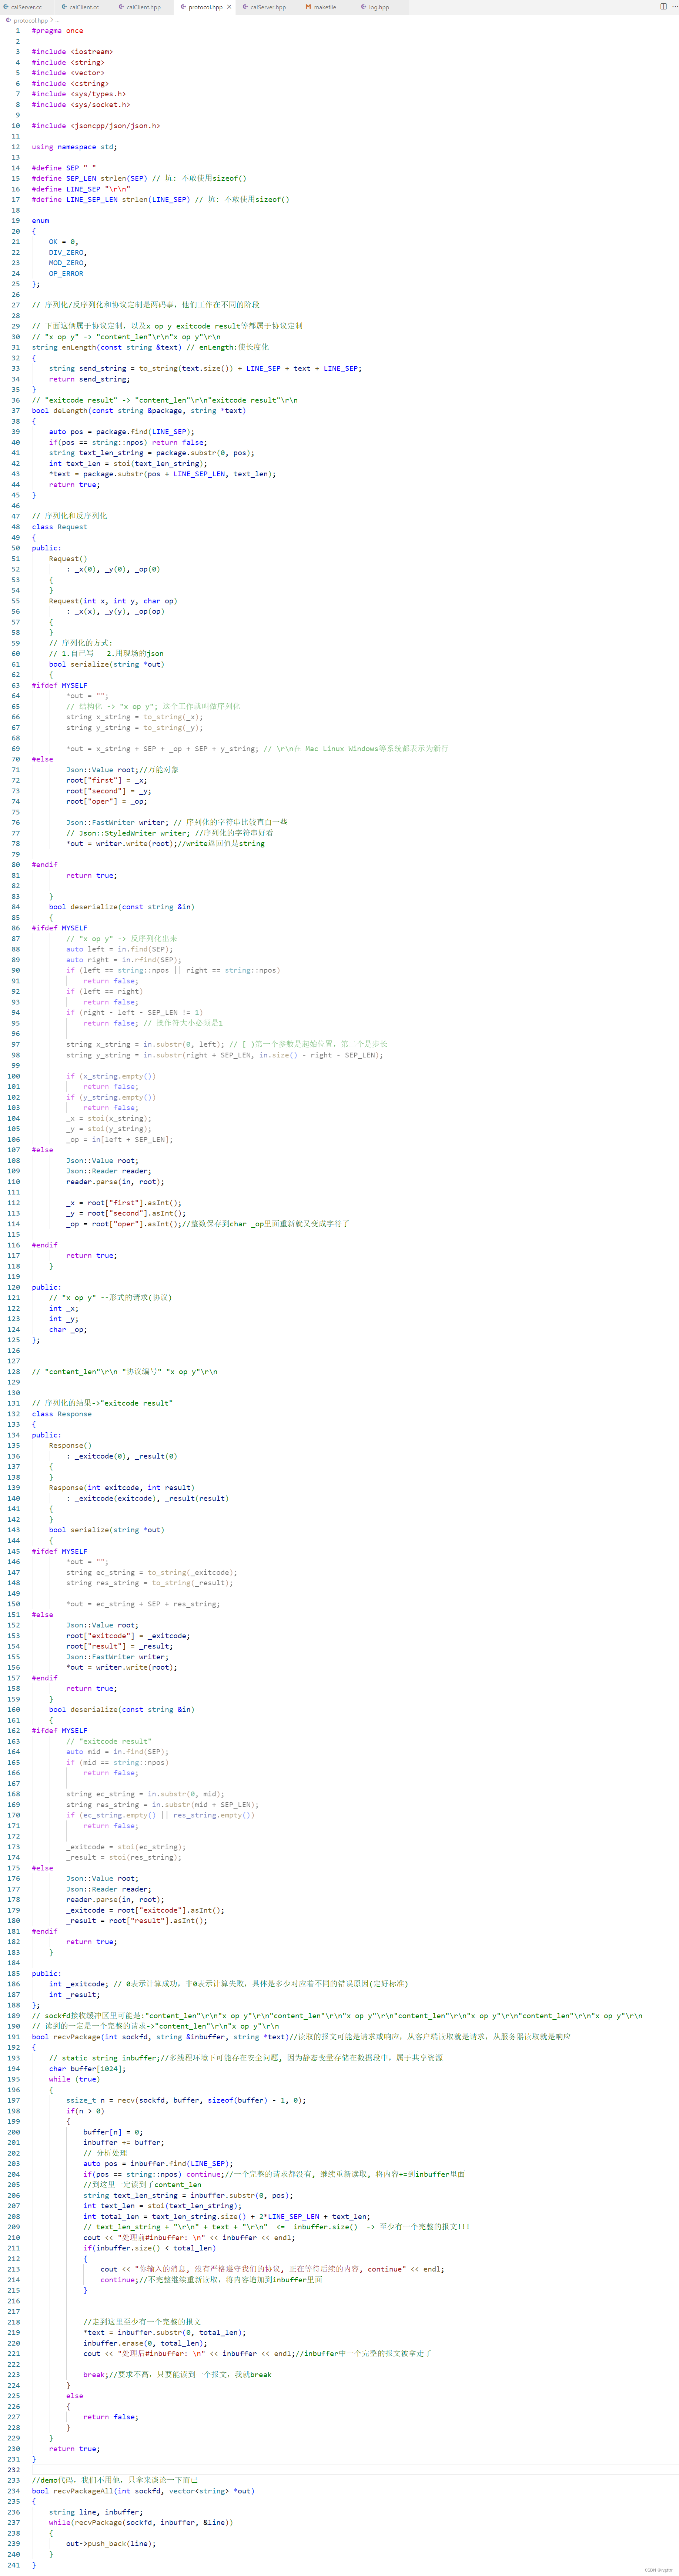
Task: Click 'bool recvPackageAll(int sockfd, vector<string> *out)' line
Action: [143, 2491]
